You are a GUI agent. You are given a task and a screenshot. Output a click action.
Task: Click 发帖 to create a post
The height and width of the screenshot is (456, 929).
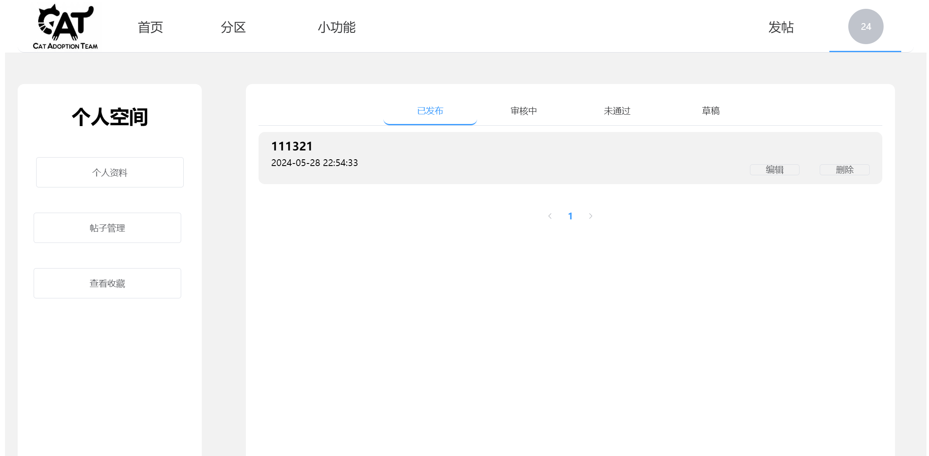[x=781, y=27]
